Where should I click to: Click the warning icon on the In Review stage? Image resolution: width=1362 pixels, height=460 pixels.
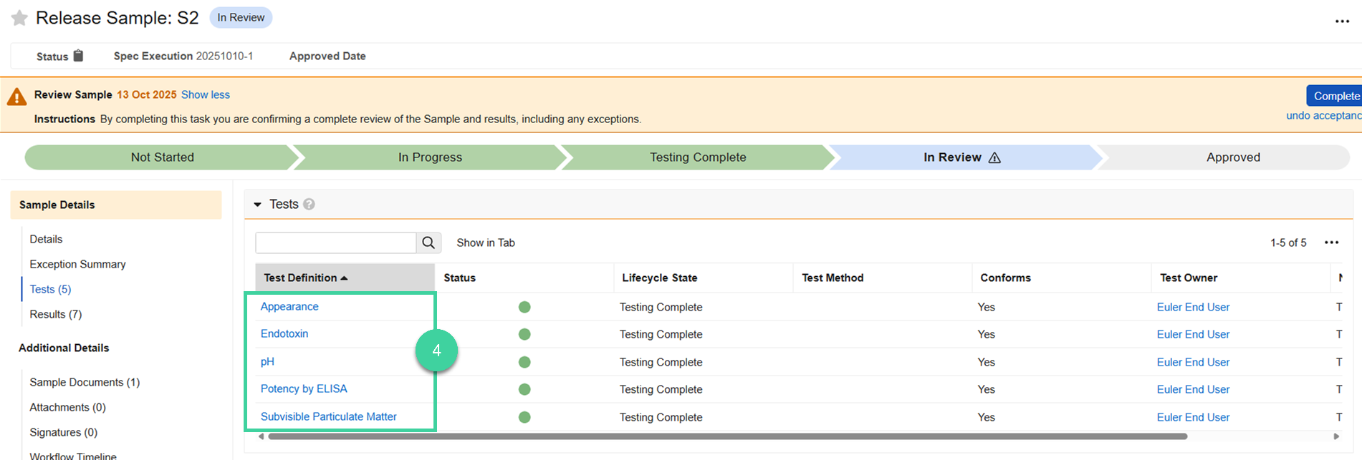click(994, 157)
